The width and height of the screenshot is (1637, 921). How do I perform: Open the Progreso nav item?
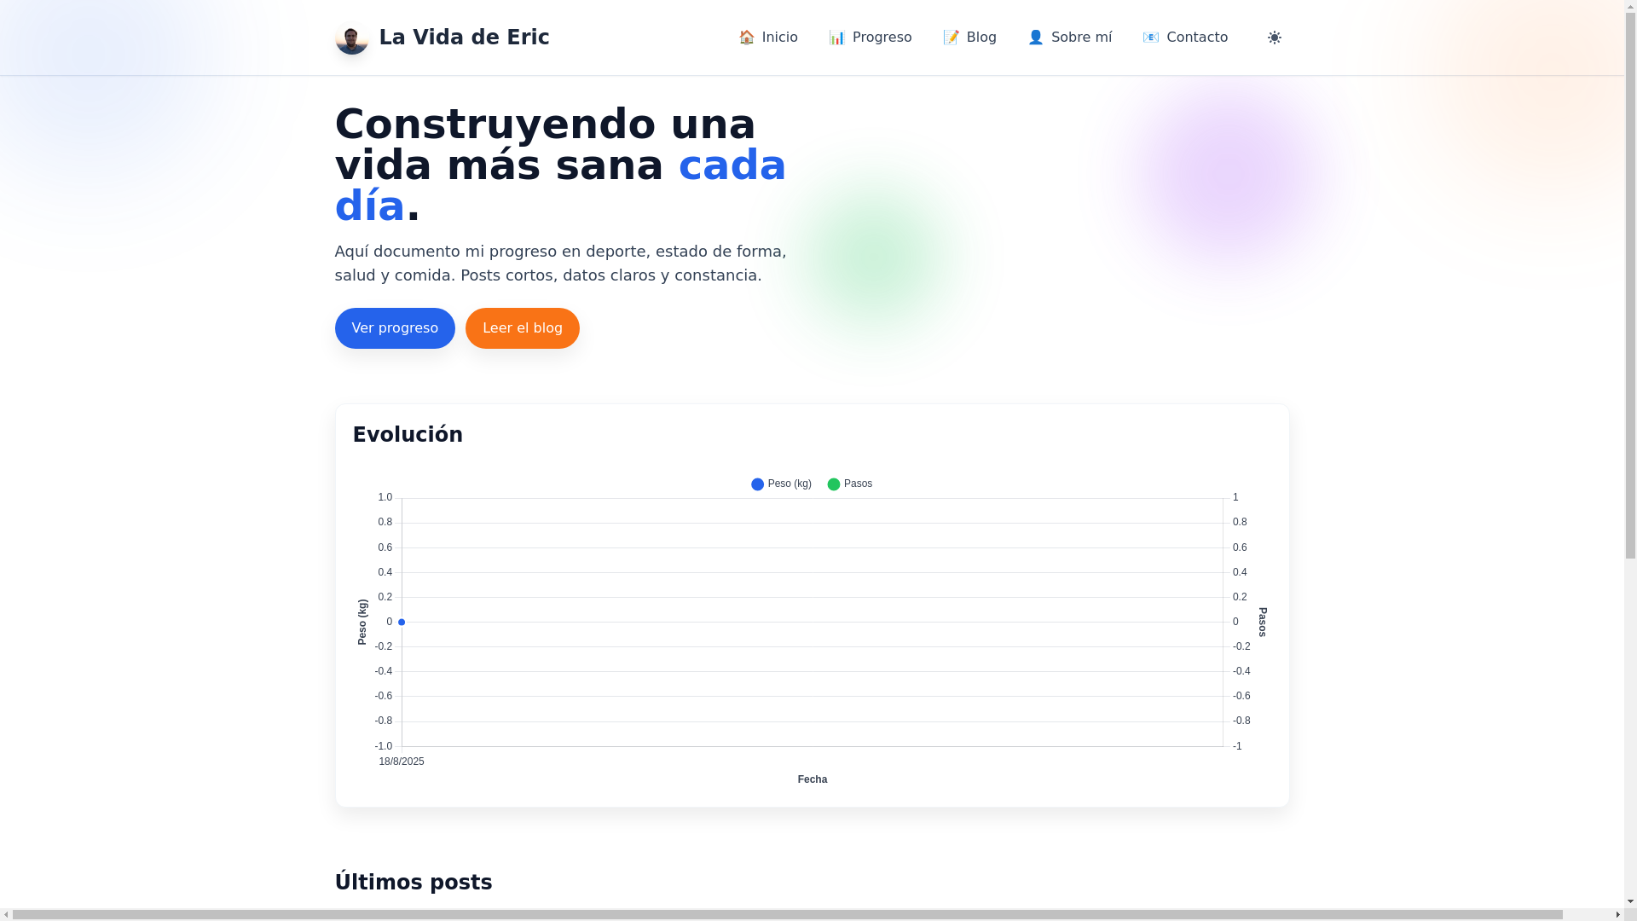(x=871, y=38)
